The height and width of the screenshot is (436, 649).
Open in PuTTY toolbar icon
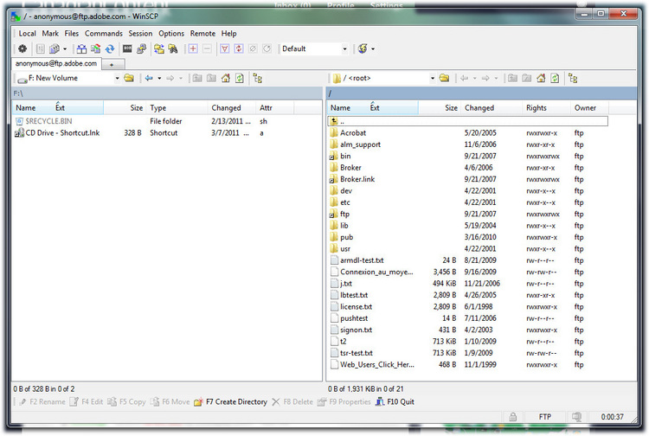(141, 48)
